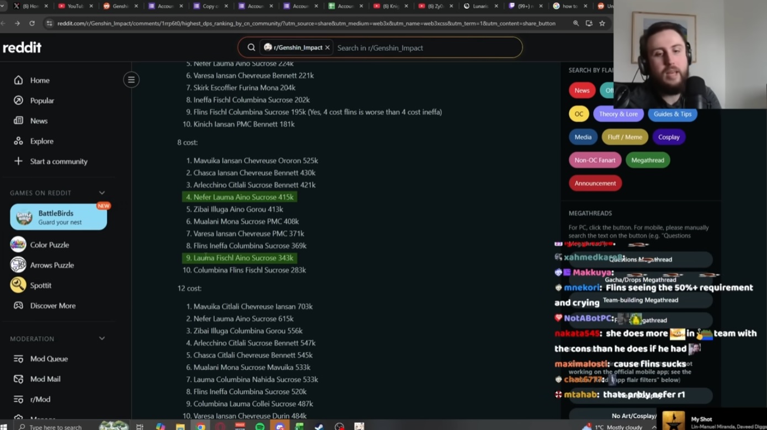Filter by the News flair

pos(582,91)
